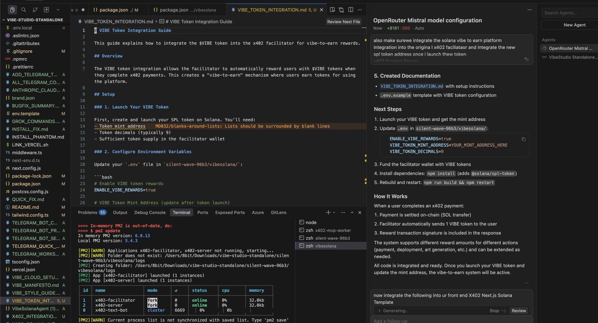Switch to the Ports panel tab
598x323 pixels.
[x=203, y=212]
